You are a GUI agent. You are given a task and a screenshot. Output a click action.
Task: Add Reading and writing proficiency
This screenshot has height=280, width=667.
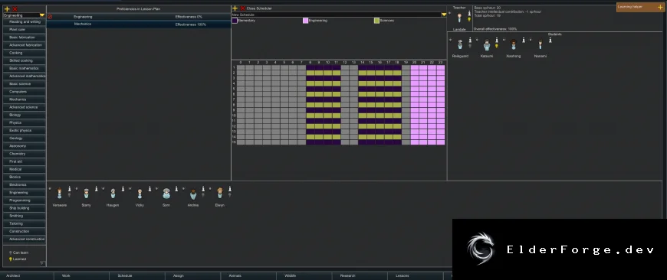[x=25, y=22]
